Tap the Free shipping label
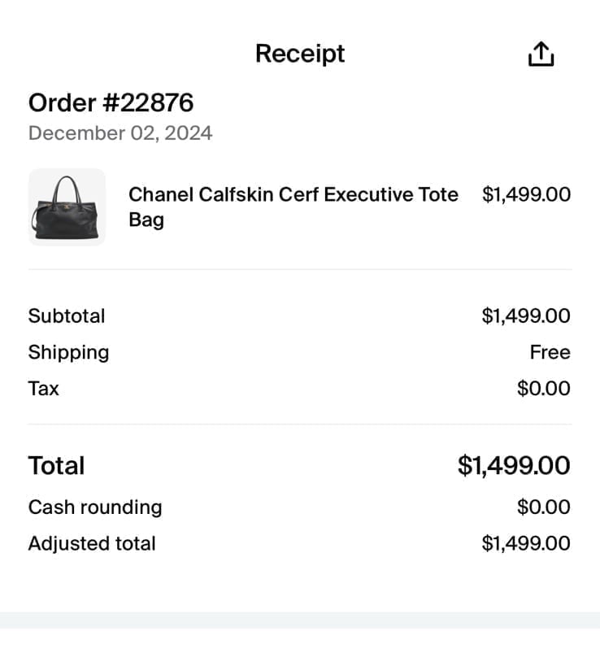This screenshot has width=600, height=666. click(550, 352)
